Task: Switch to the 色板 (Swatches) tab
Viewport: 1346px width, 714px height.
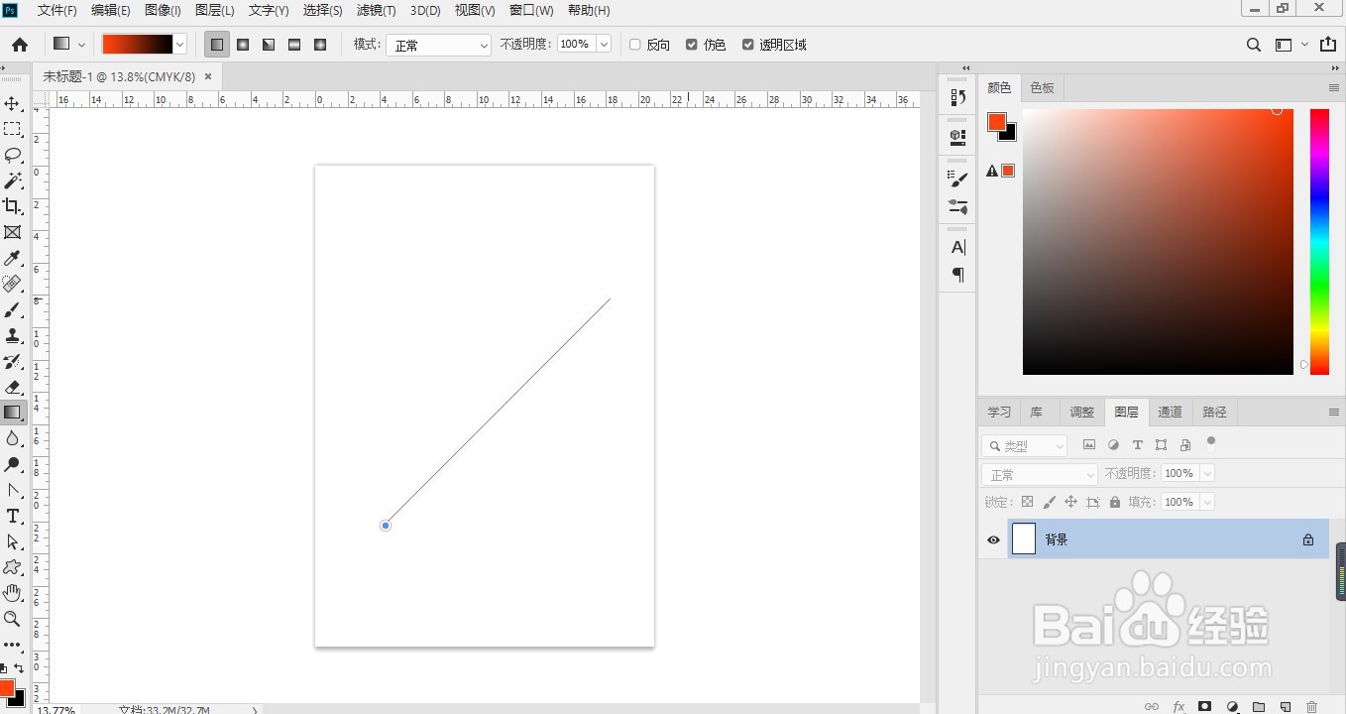Action: pyautogui.click(x=1042, y=88)
